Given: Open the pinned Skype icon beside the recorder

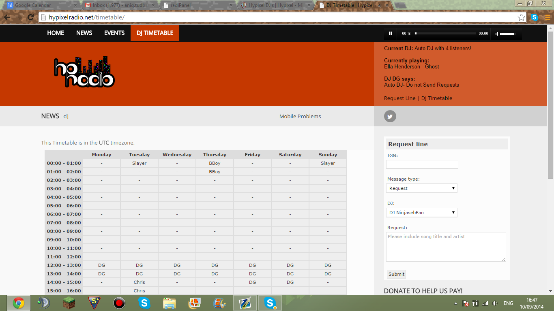Looking at the screenshot, I should [144, 303].
